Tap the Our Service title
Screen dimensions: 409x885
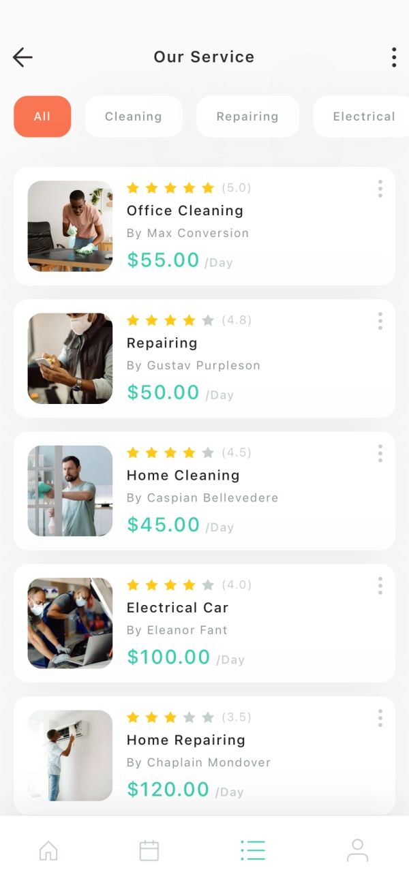pyautogui.click(x=204, y=57)
